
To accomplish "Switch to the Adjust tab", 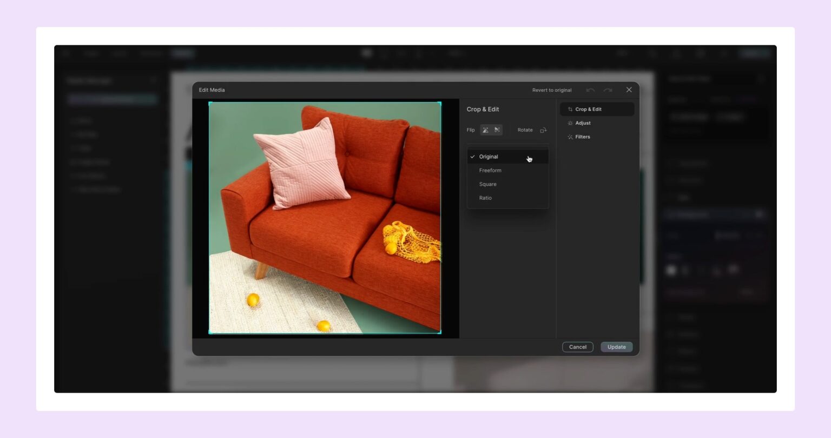I will coord(583,123).
